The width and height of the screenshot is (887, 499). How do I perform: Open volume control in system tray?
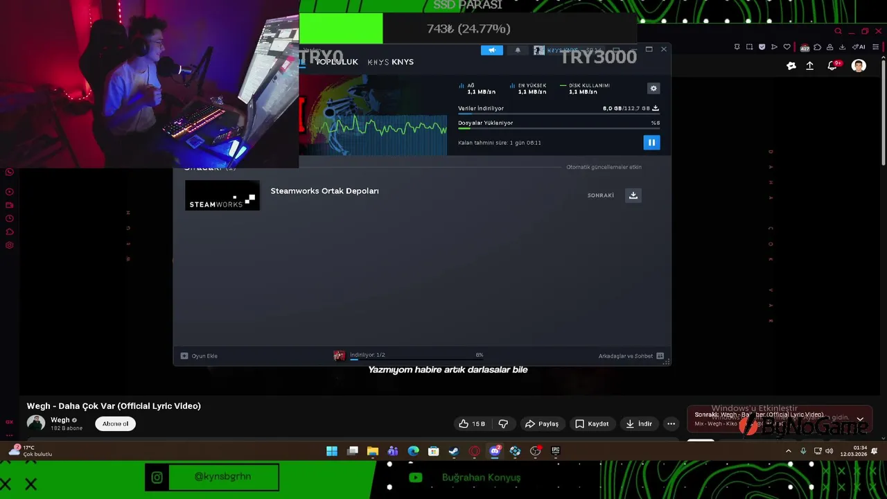pyautogui.click(x=829, y=451)
